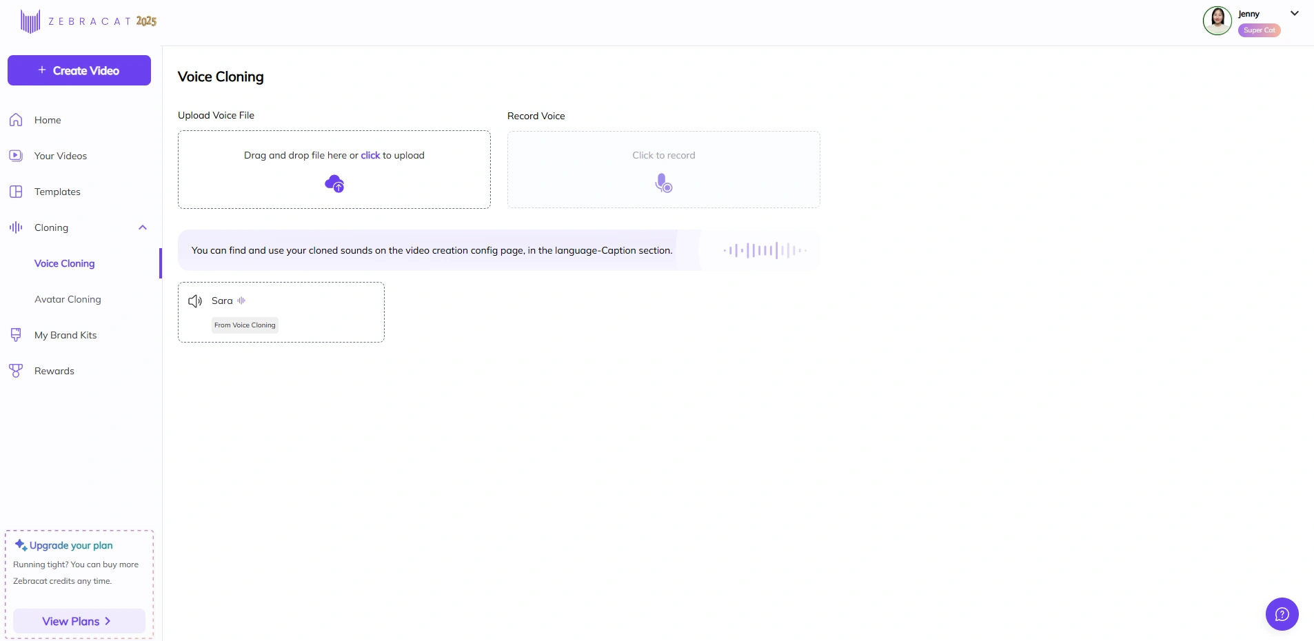Play the Sara voice speaker icon
Image resolution: width=1314 pixels, height=641 pixels.
[195, 301]
